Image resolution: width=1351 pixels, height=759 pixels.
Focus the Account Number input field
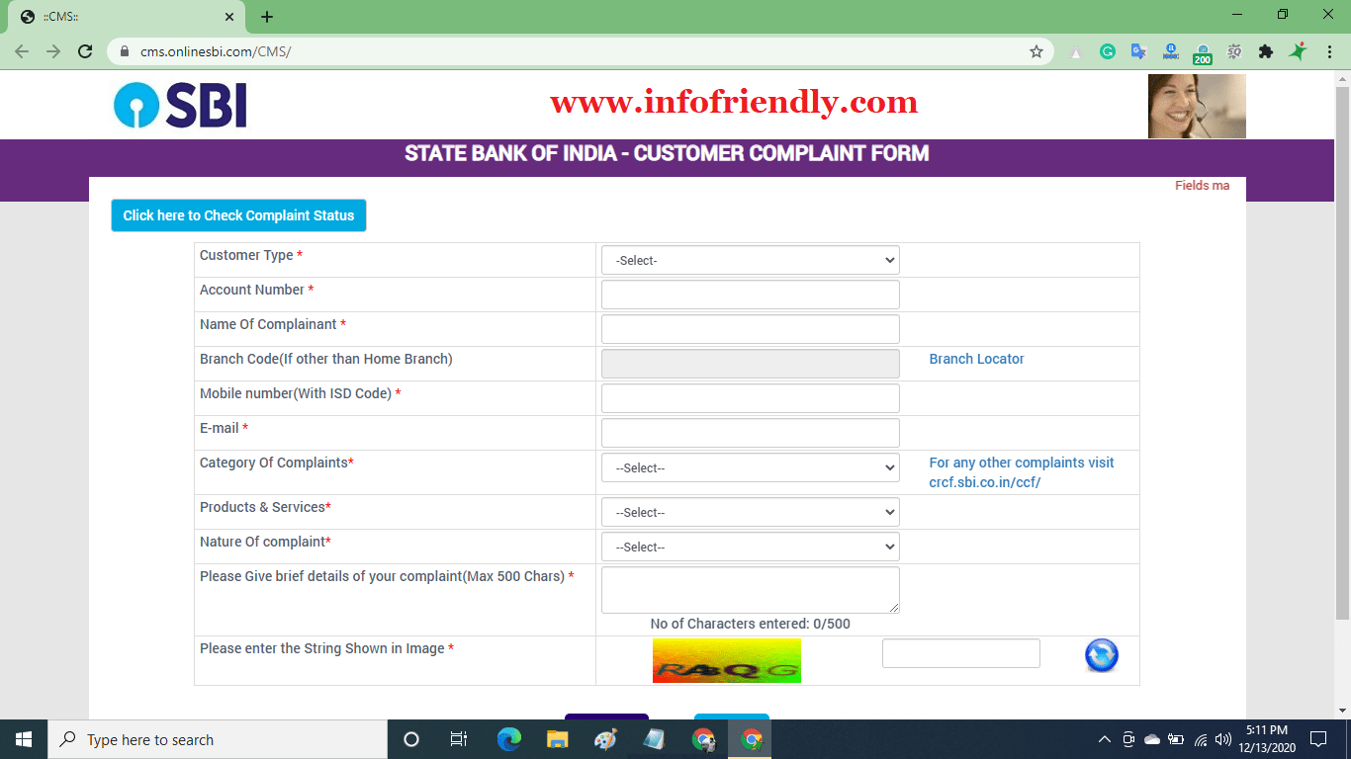pyautogui.click(x=750, y=294)
